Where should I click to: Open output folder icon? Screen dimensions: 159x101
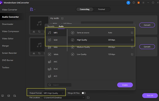[x=88, y=97]
